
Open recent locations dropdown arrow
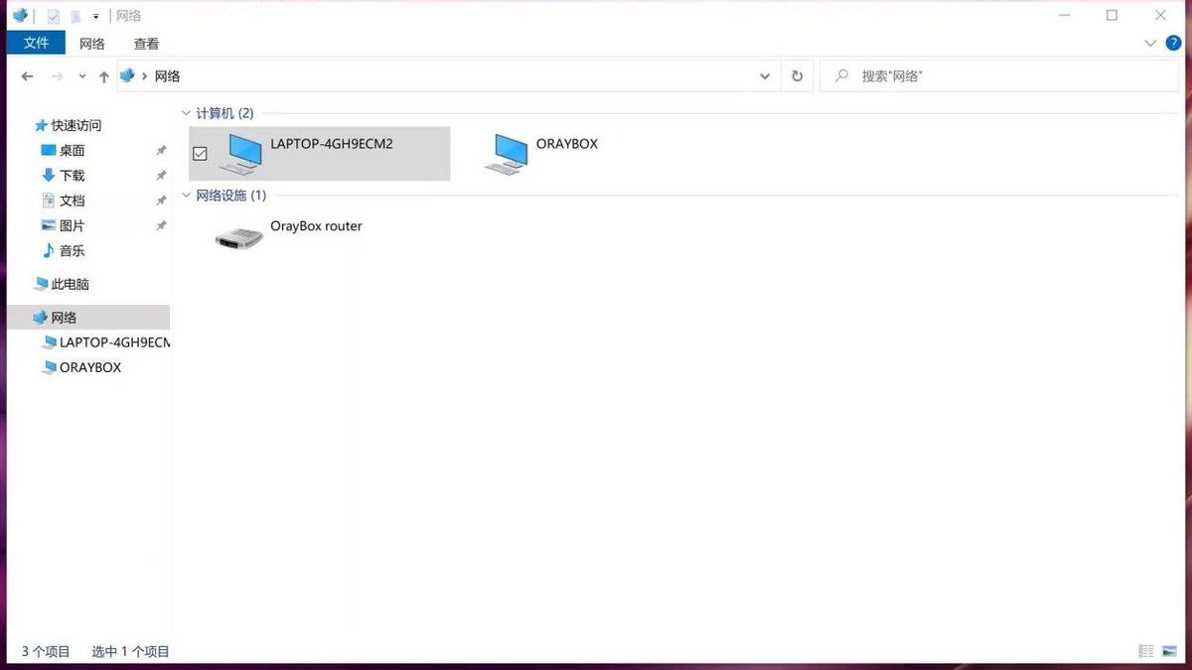pos(82,76)
